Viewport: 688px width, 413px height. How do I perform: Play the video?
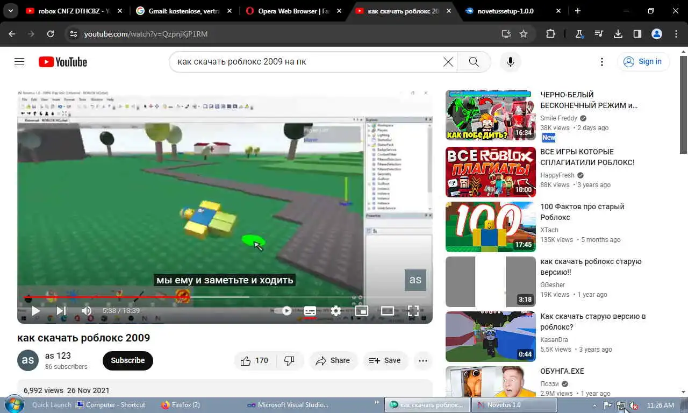pyautogui.click(x=36, y=310)
